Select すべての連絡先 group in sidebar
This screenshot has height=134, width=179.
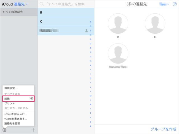13,12
